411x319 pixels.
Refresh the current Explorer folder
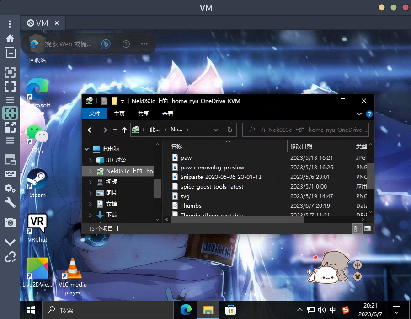230,130
